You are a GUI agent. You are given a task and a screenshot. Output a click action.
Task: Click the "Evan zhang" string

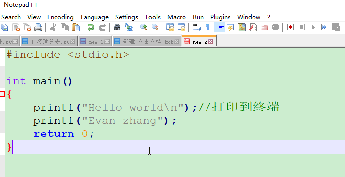[x=122, y=121]
